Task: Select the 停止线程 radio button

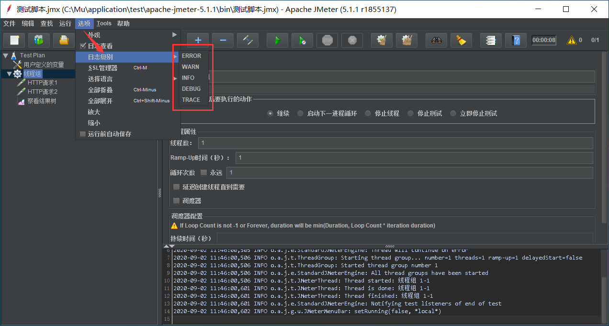Action: point(368,114)
